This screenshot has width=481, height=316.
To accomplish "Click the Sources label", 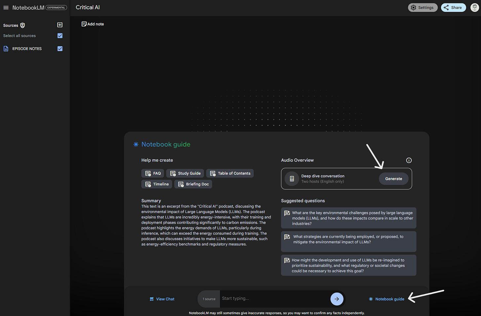I will [x=11, y=25].
